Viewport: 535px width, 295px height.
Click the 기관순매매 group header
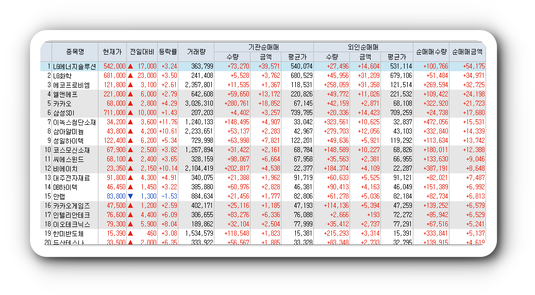pos(264,47)
